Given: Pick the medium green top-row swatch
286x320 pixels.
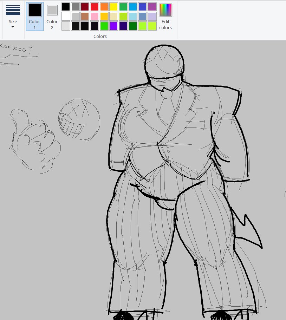Looking at the screenshot, I should coord(123,7).
